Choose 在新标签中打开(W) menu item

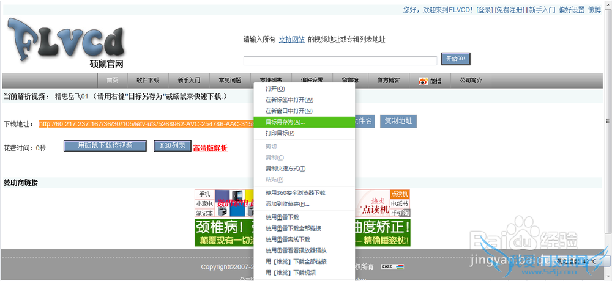(x=304, y=100)
